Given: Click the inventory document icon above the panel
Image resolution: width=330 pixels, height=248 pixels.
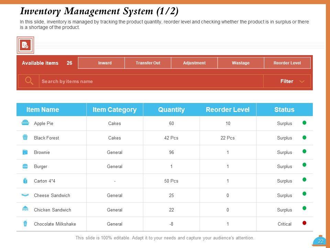Looking at the screenshot, I should coord(25,45).
